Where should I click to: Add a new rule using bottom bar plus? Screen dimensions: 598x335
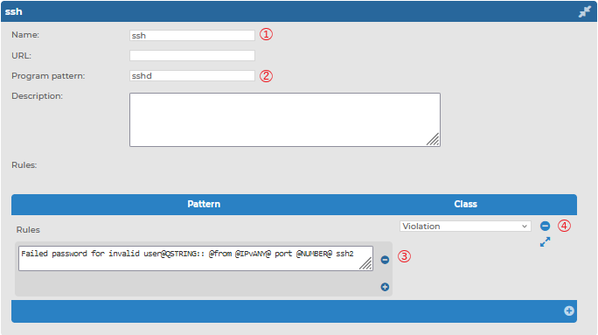568,311
